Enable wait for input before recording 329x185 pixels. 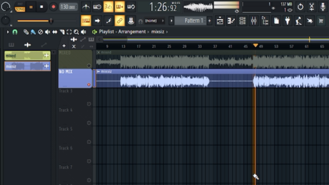(97, 7)
